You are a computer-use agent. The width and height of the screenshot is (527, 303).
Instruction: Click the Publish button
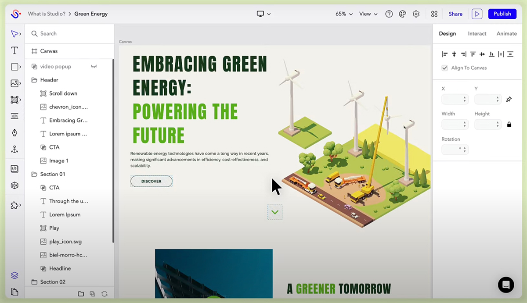[x=502, y=14]
